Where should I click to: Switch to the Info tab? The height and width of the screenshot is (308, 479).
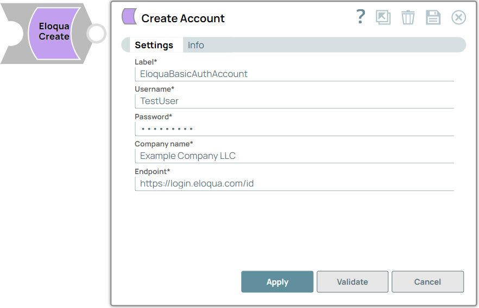[x=196, y=45]
